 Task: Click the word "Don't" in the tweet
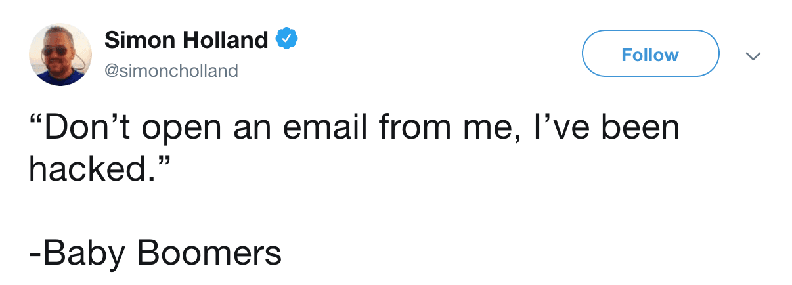[x=90, y=128]
